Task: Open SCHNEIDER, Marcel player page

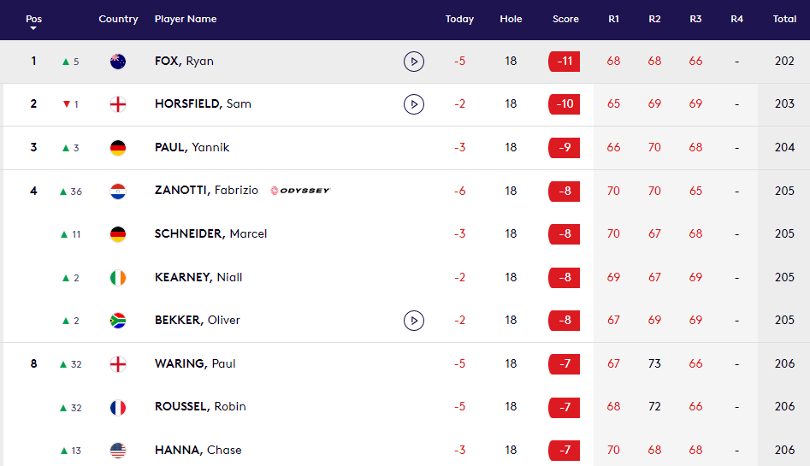Action: tap(210, 233)
